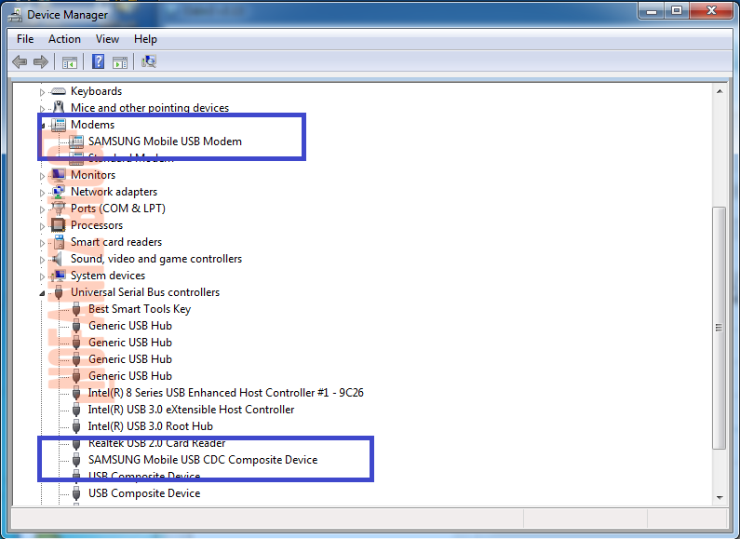Click the Show/Hide Console Tree icon

coord(70,61)
